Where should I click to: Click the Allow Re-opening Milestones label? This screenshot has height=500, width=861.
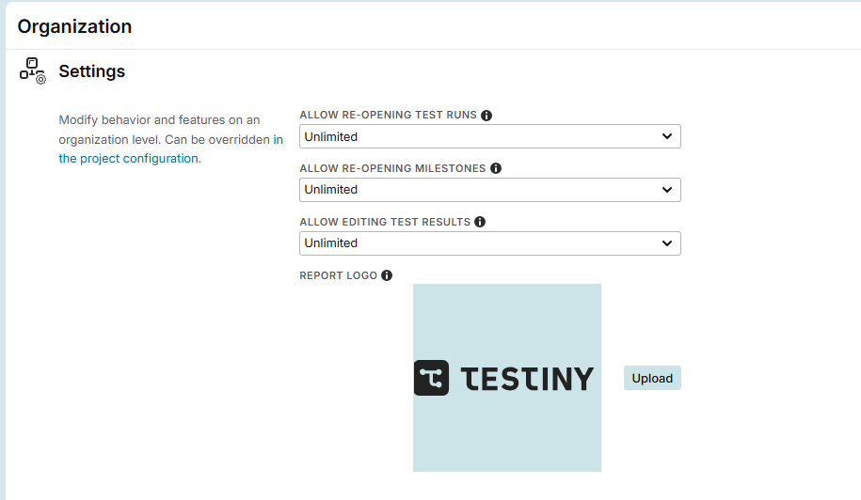[392, 169]
